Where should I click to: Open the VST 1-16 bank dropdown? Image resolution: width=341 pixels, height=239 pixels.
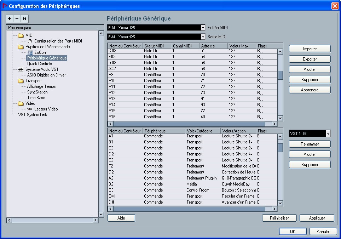(x=328, y=133)
